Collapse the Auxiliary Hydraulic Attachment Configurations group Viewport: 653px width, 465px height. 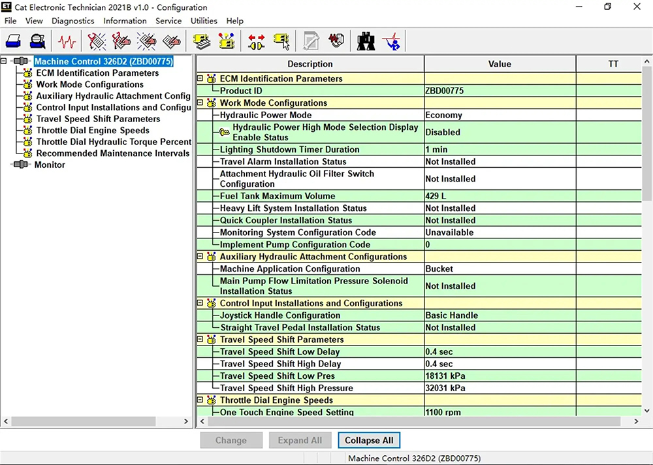(200, 257)
